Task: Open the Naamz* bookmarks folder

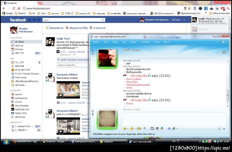Action: pyautogui.click(x=20, y=13)
